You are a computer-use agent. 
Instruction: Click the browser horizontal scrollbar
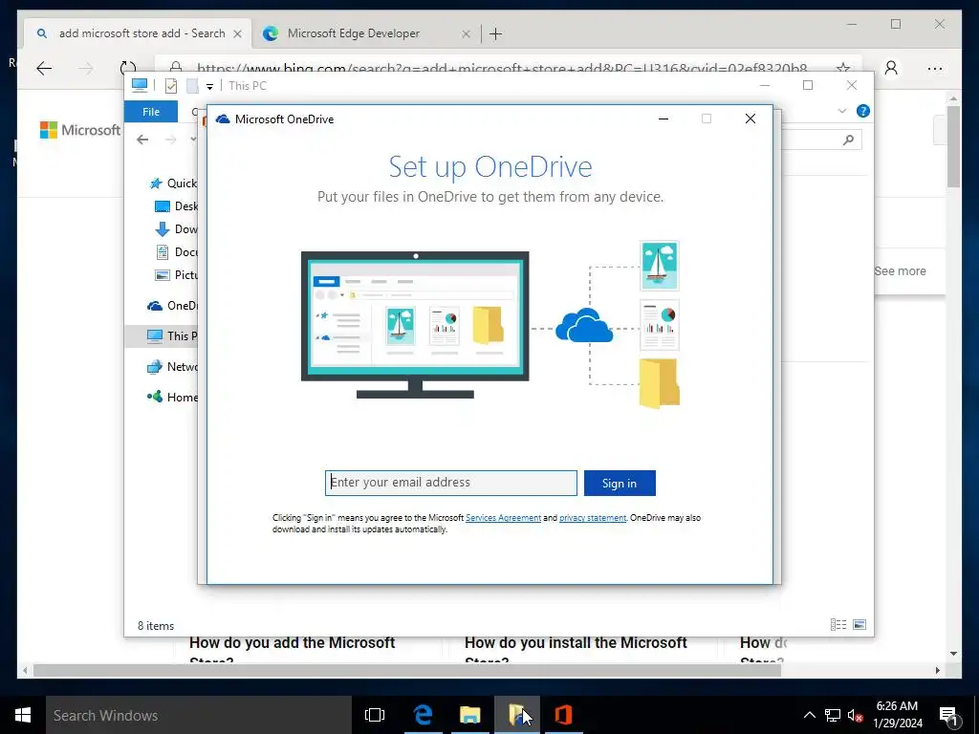407,670
